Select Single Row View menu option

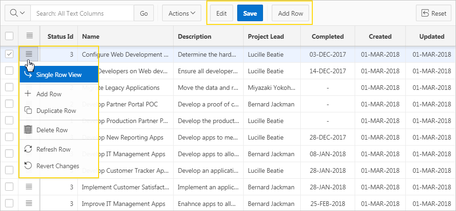59,75
